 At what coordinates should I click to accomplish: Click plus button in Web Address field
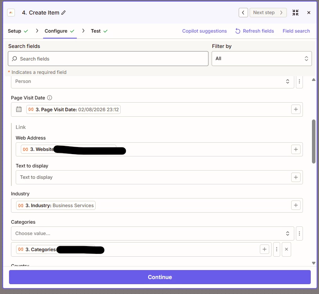click(x=296, y=149)
